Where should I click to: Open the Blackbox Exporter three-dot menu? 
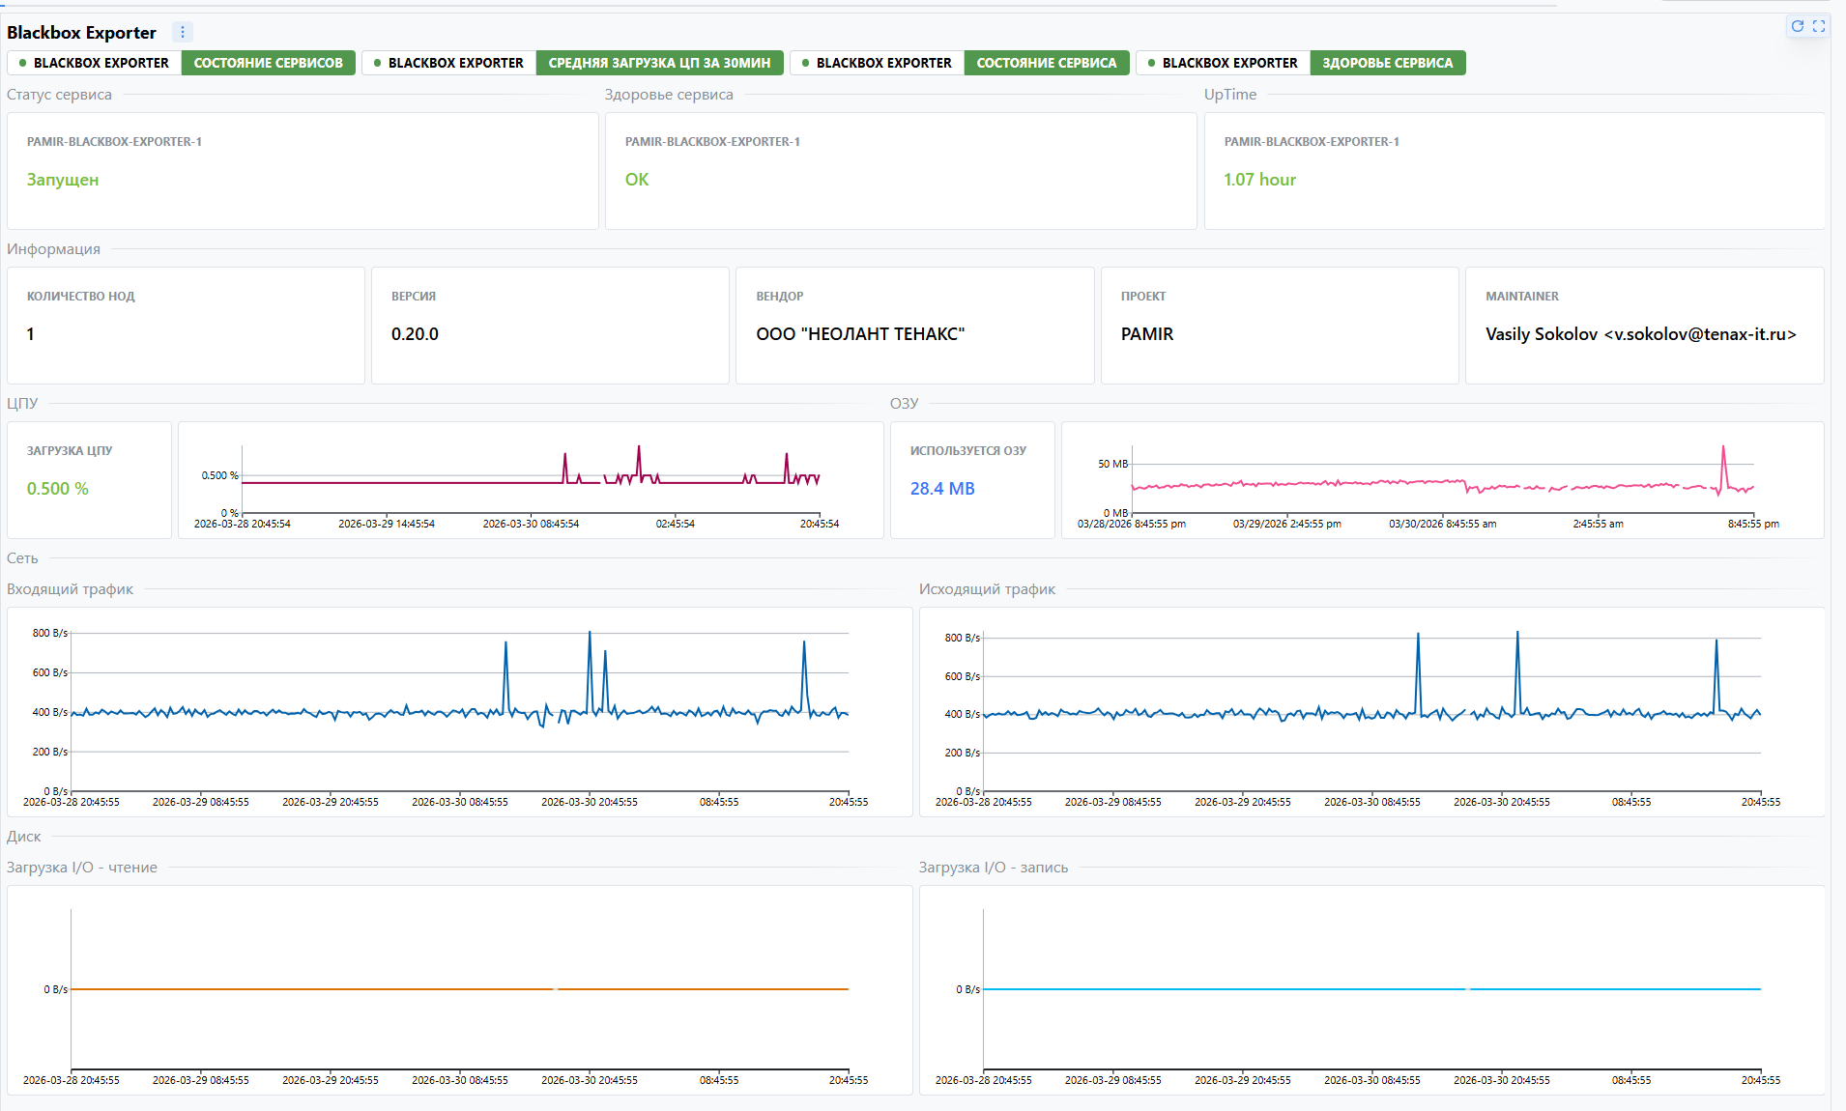(x=183, y=32)
